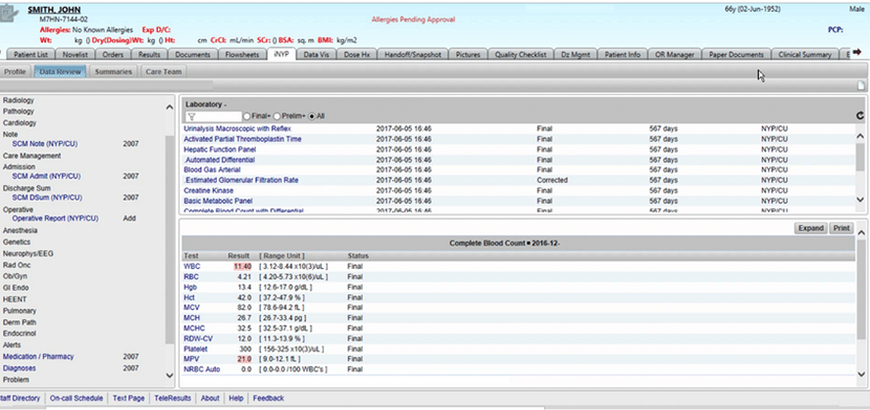Viewport: 870px width, 410px height.
Task: Click the SCM Admit (NYP/CU) item
Action: coord(46,176)
